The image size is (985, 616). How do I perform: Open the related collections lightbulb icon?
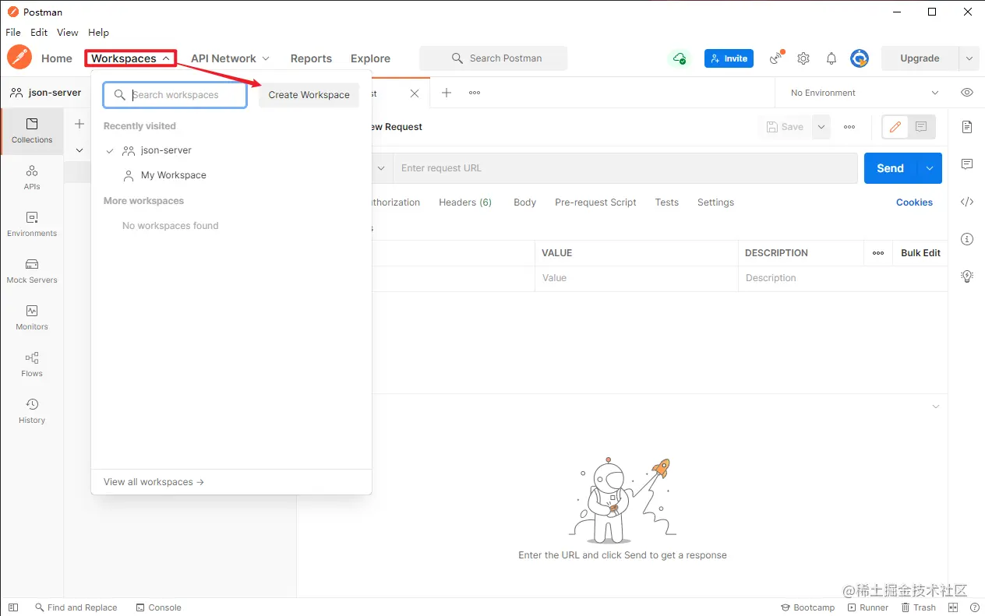pyautogui.click(x=967, y=276)
